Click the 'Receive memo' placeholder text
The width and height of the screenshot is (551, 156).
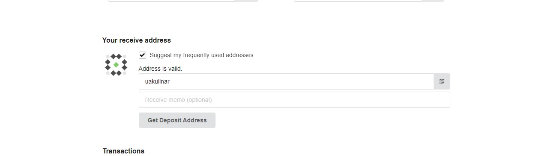[178, 100]
